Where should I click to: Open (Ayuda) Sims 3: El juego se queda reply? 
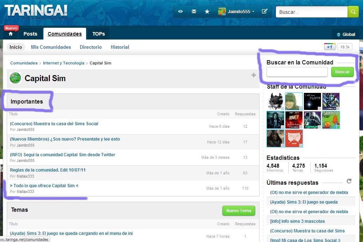pyautogui.click(x=304, y=202)
